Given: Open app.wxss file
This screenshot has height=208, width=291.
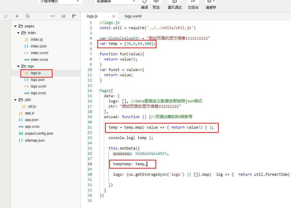Looking at the screenshot, I should [x=32, y=127].
